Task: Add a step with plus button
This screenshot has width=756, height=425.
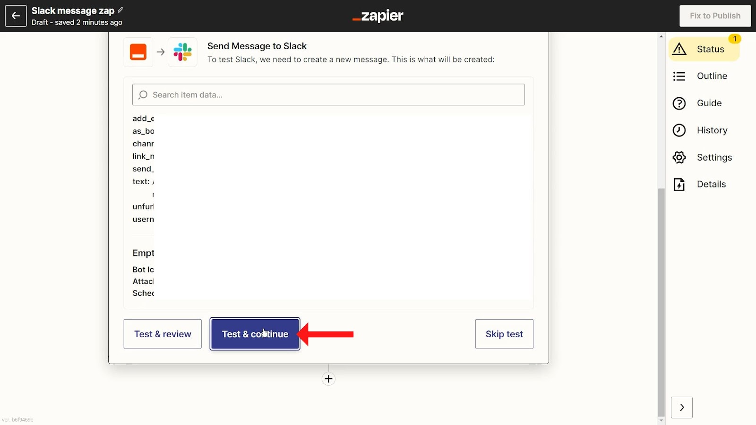Action: coord(328,379)
